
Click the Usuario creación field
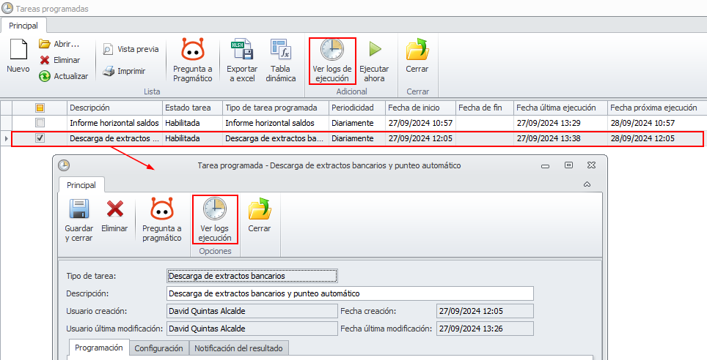pos(252,311)
